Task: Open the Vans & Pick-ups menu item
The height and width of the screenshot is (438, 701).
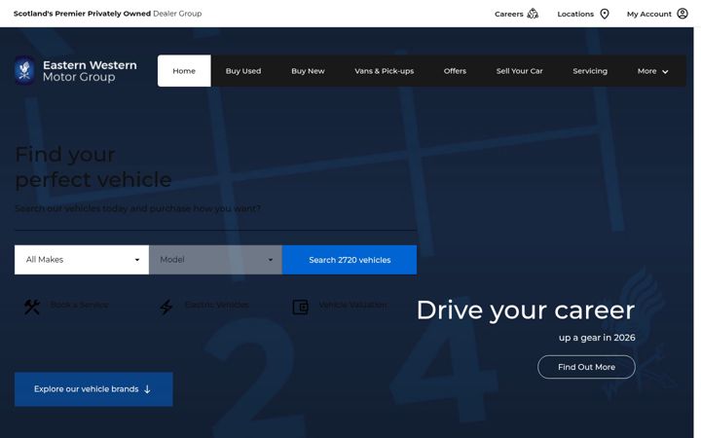Action: pos(384,71)
